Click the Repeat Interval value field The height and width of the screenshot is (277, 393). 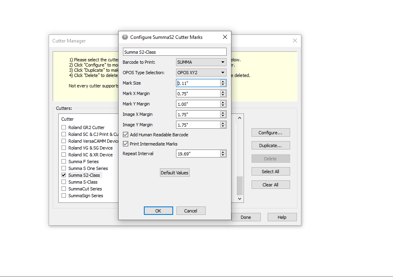point(198,154)
